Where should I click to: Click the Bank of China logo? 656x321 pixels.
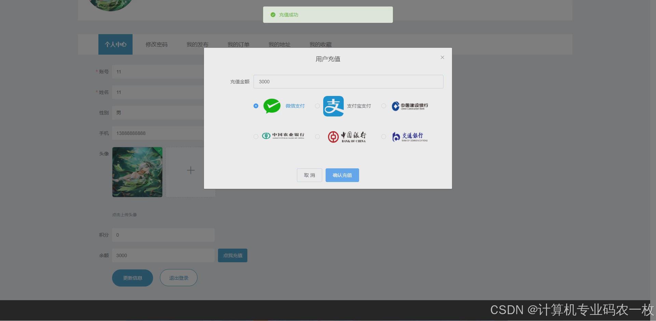tap(347, 137)
